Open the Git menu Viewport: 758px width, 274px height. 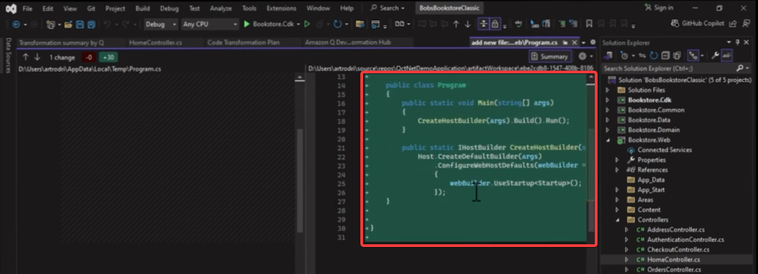click(x=91, y=8)
